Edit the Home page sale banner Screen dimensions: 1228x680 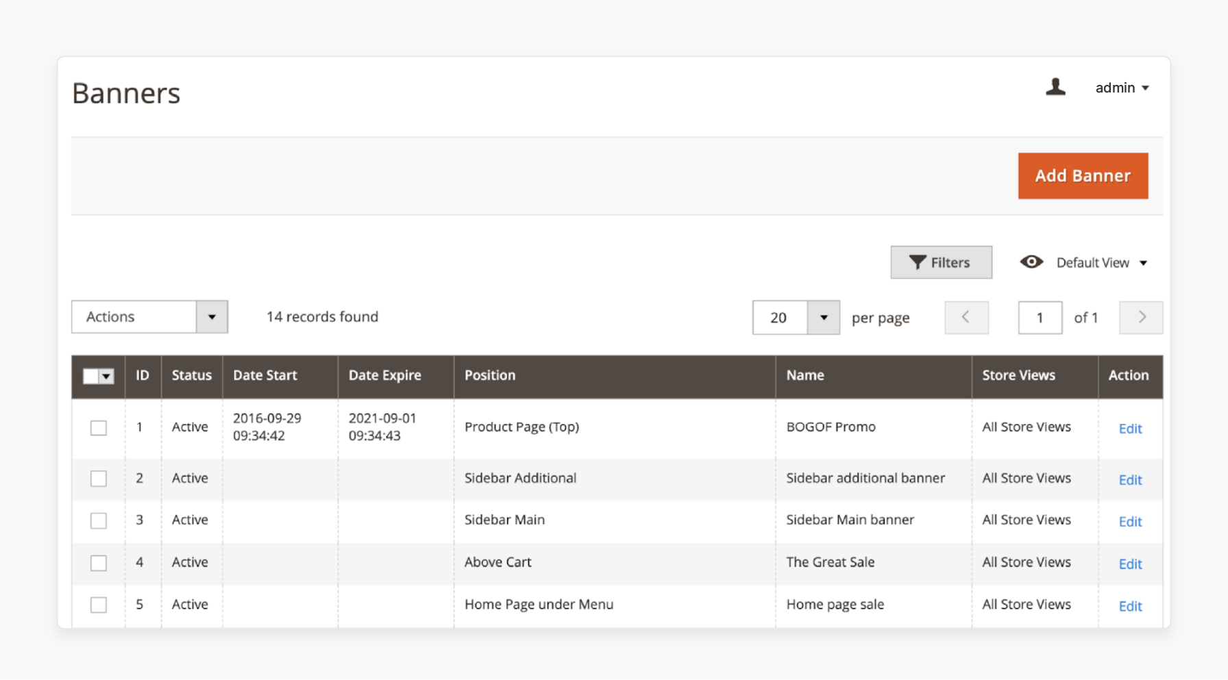click(1130, 607)
